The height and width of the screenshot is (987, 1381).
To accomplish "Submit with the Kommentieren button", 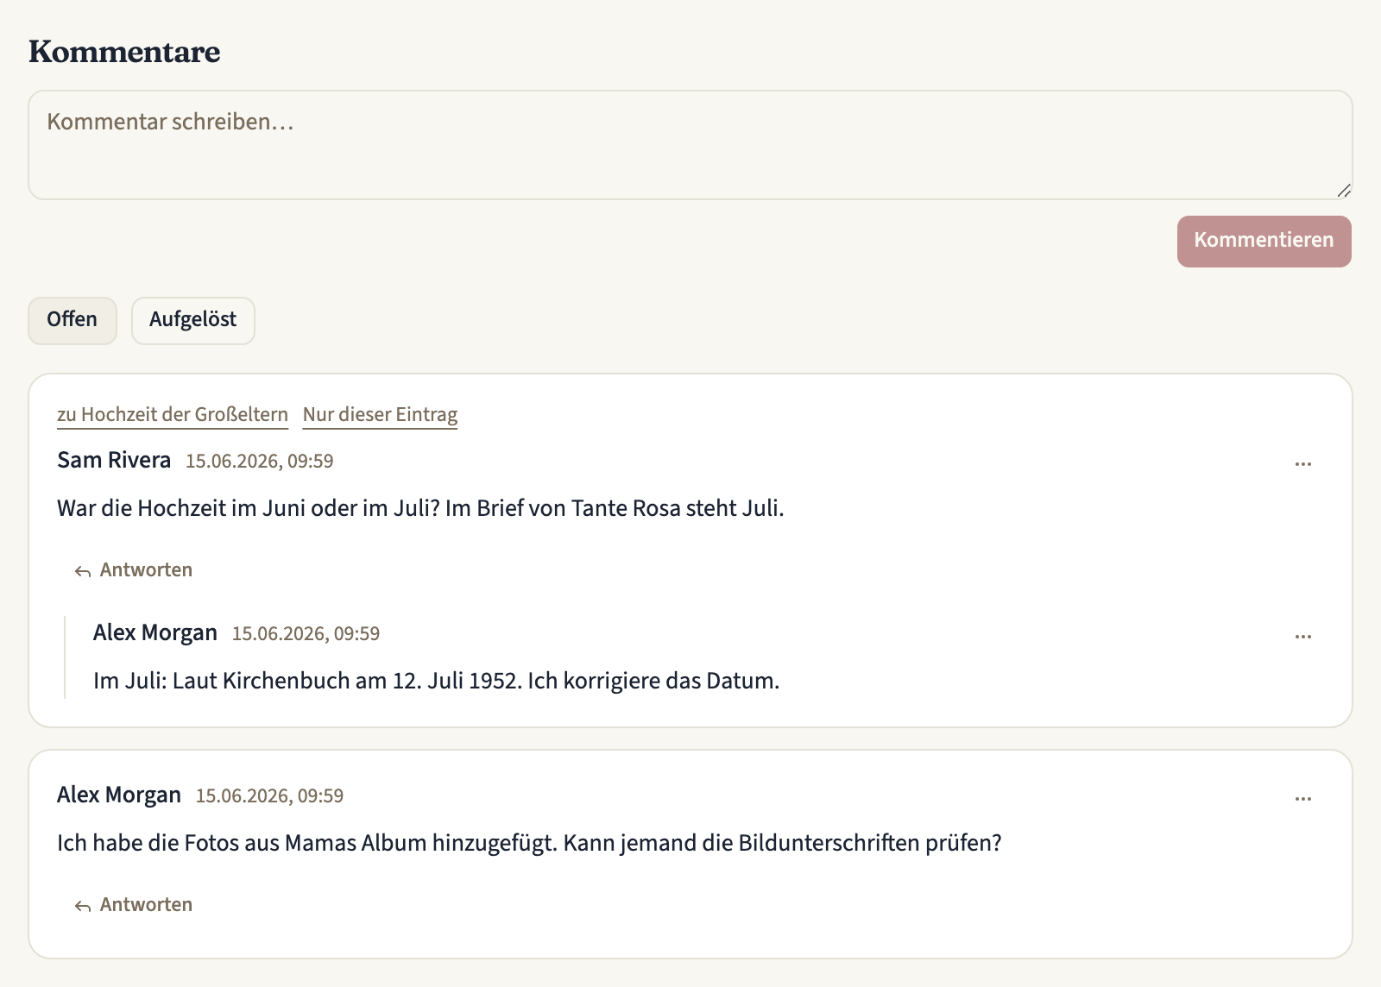I will point(1264,241).
